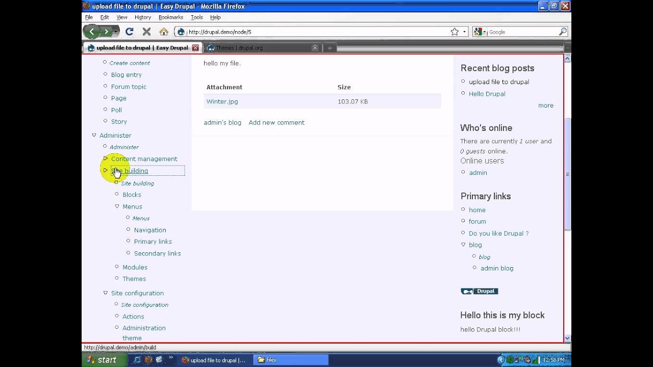Open the Story creation link
The height and width of the screenshot is (367, 653).
(x=119, y=122)
